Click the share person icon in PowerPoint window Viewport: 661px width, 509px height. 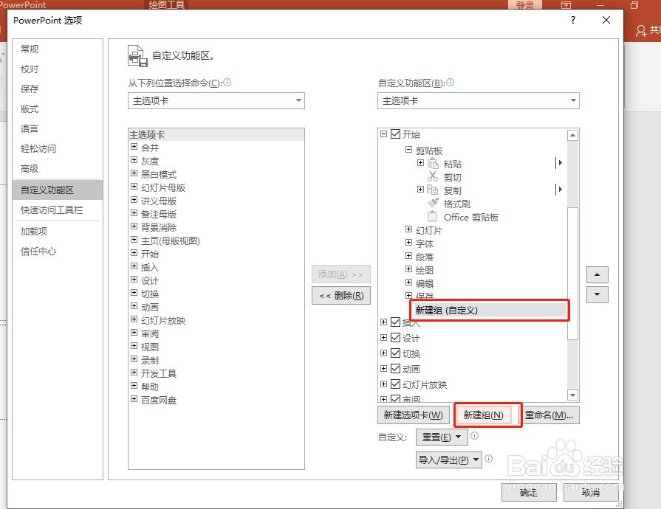641,30
